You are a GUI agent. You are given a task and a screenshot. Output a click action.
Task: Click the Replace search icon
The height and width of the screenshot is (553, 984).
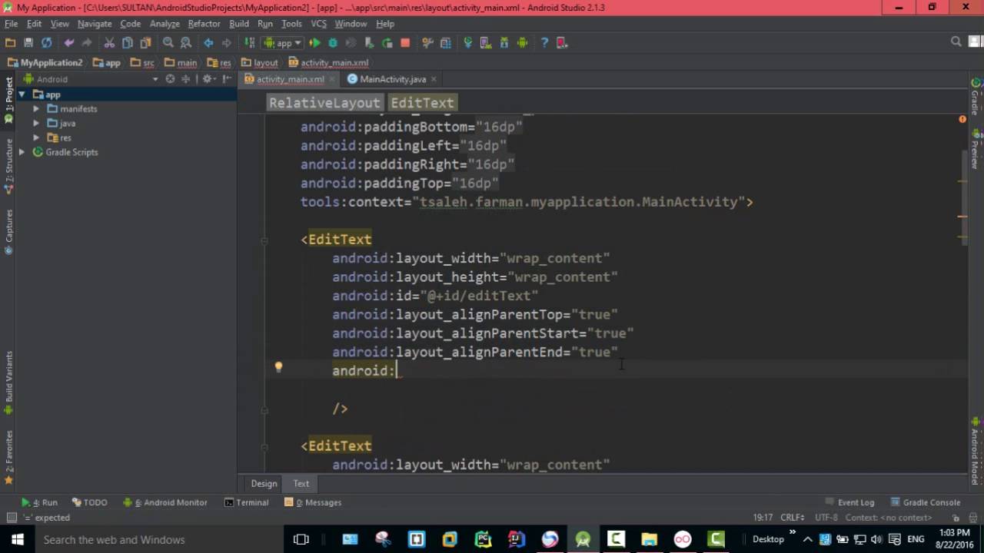(186, 43)
